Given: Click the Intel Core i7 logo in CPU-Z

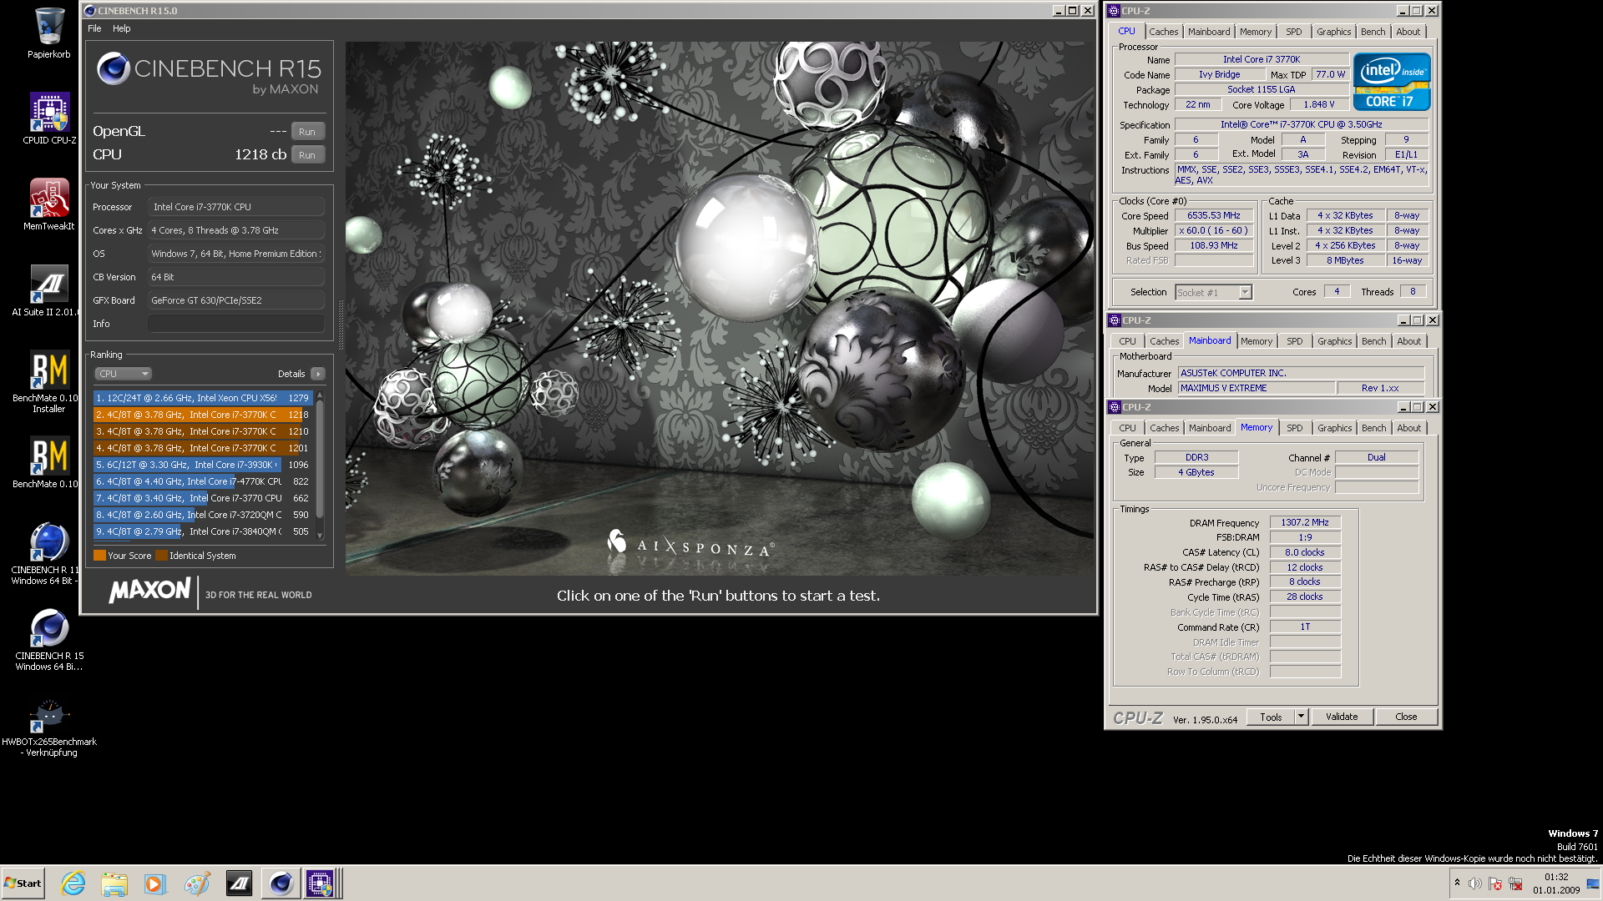Looking at the screenshot, I should point(1392,82).
